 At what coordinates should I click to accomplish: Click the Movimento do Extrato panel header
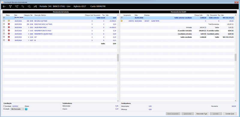click(61, 12)
